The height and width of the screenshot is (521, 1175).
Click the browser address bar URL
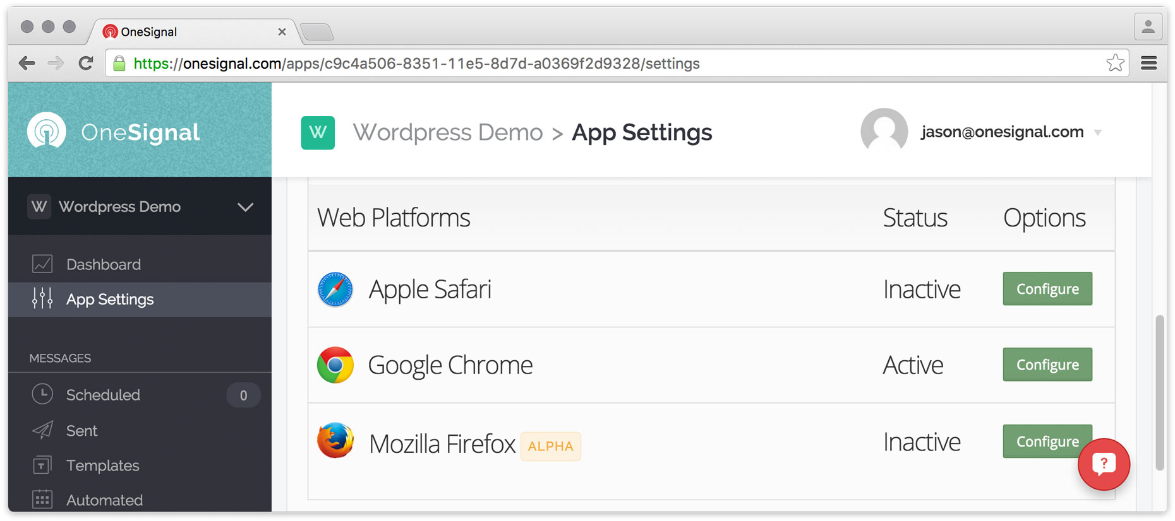click(417, 64)
